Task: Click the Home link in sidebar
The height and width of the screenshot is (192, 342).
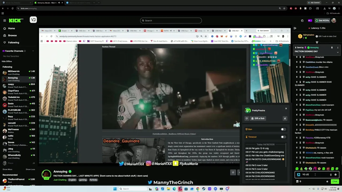Action: coord(11,28)
